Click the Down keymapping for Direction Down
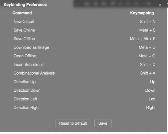The height and width of the screenshot is (134, 168). 150,90
